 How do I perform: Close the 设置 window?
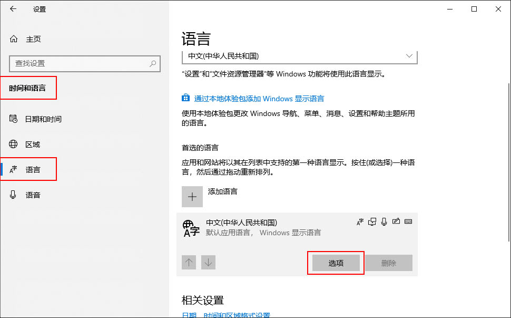tap(498, 9)
